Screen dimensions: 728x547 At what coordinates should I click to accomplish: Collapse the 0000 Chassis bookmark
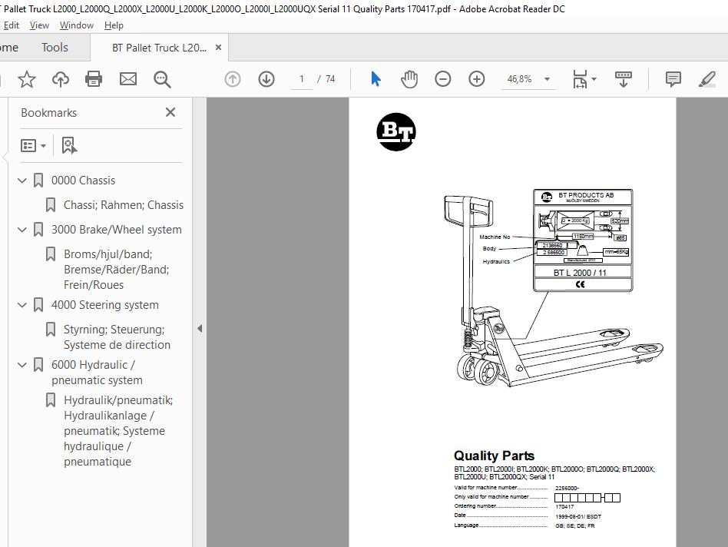[x=22, y=181]
